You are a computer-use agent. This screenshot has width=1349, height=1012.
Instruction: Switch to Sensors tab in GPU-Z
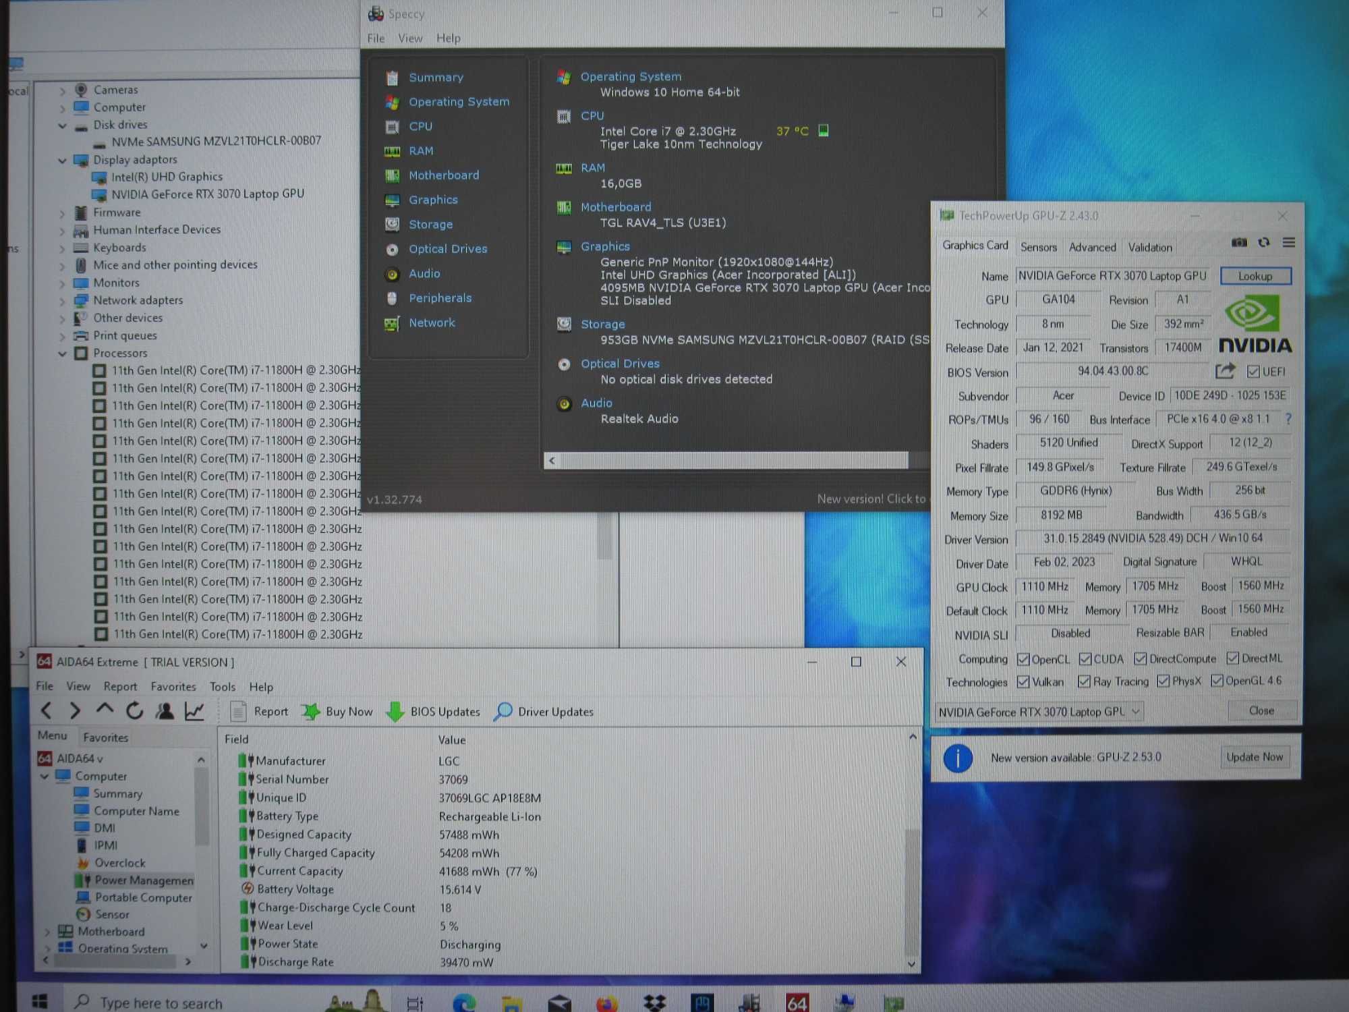pyautogui.click(x=1038, y=247)
